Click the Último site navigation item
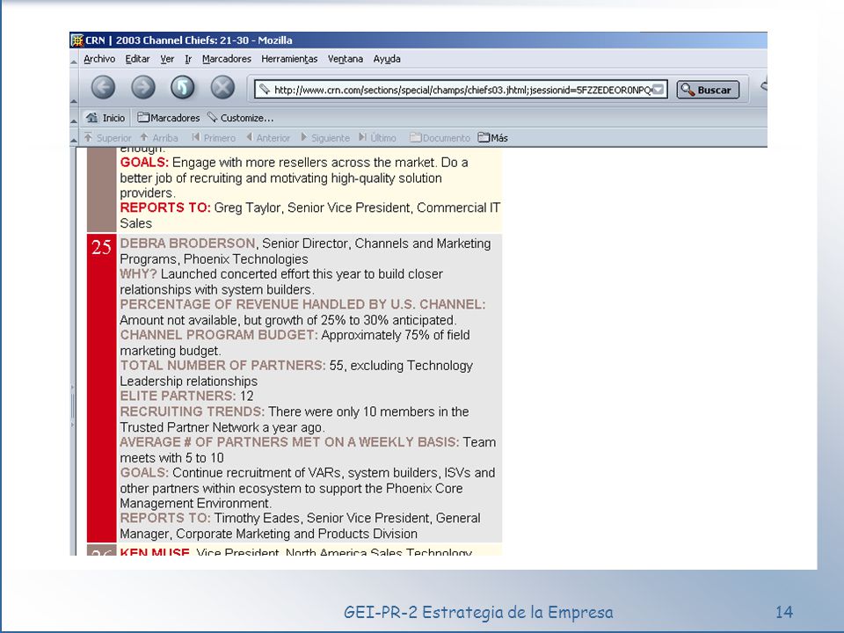Image resolution: width=844 pixels, height=633 pixels. click(377, 138)
